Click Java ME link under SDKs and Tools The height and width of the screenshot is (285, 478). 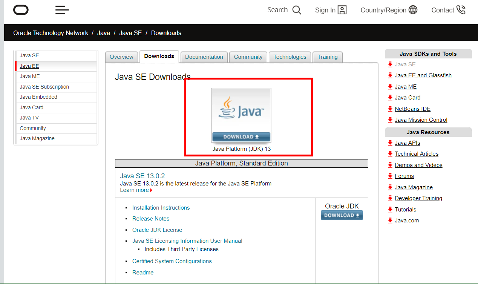[406, 87]
